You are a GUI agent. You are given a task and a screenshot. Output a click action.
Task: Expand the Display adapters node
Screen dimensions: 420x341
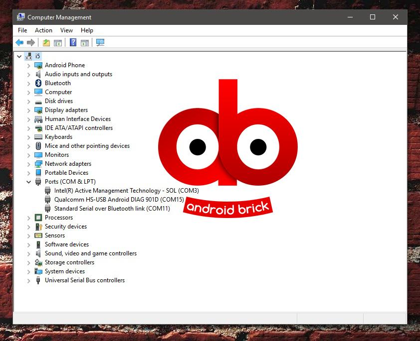28,110
